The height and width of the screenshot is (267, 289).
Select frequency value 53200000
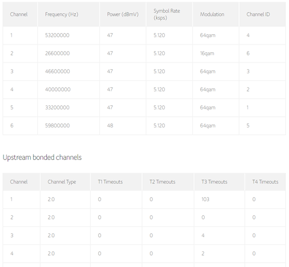pyautogui.click(x=57, y=35)
